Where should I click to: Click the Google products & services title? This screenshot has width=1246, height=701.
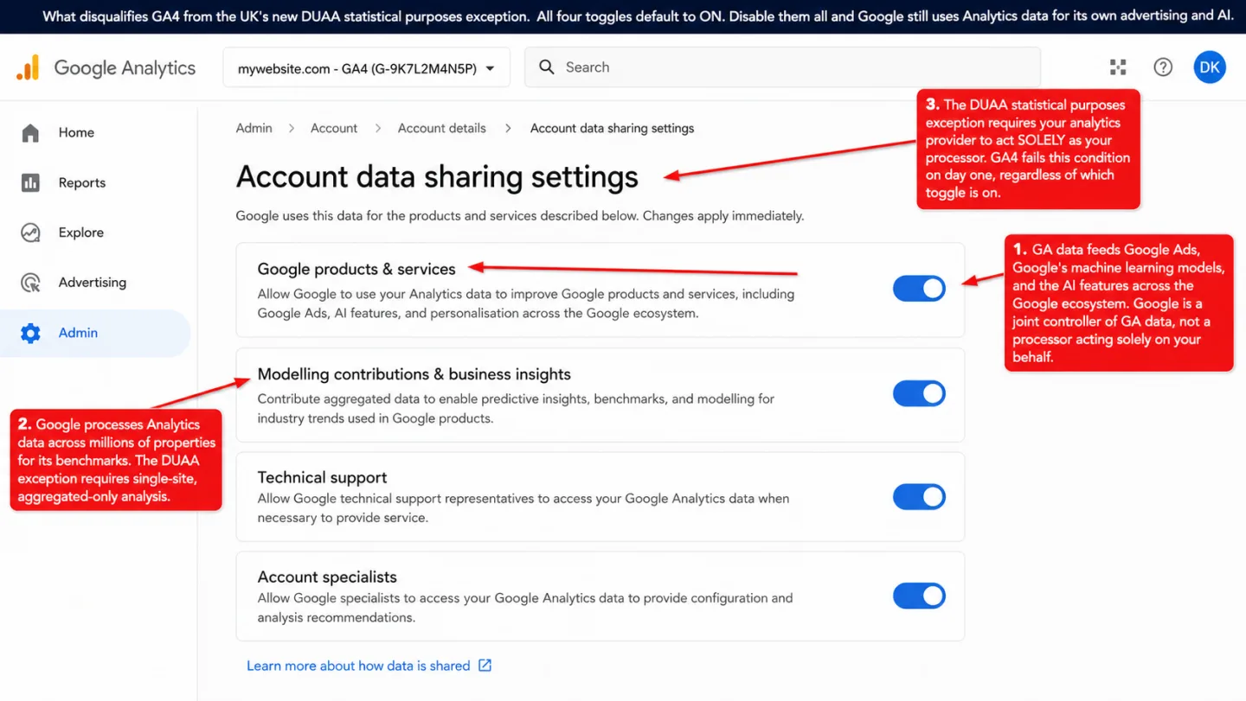(356, 269)
